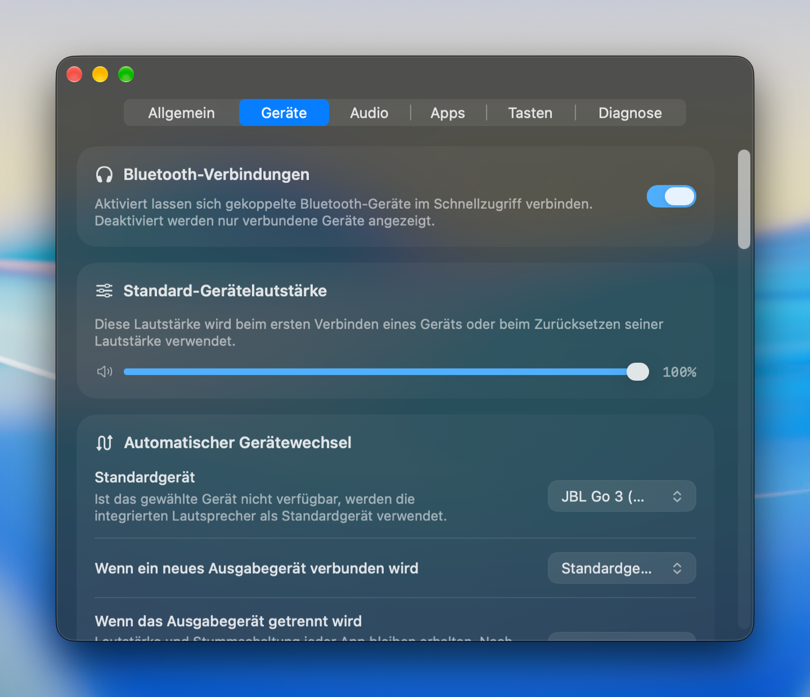This screenshot has width=810, height=697.
Task: Click the default device volume slider knob
Action: 637,372
